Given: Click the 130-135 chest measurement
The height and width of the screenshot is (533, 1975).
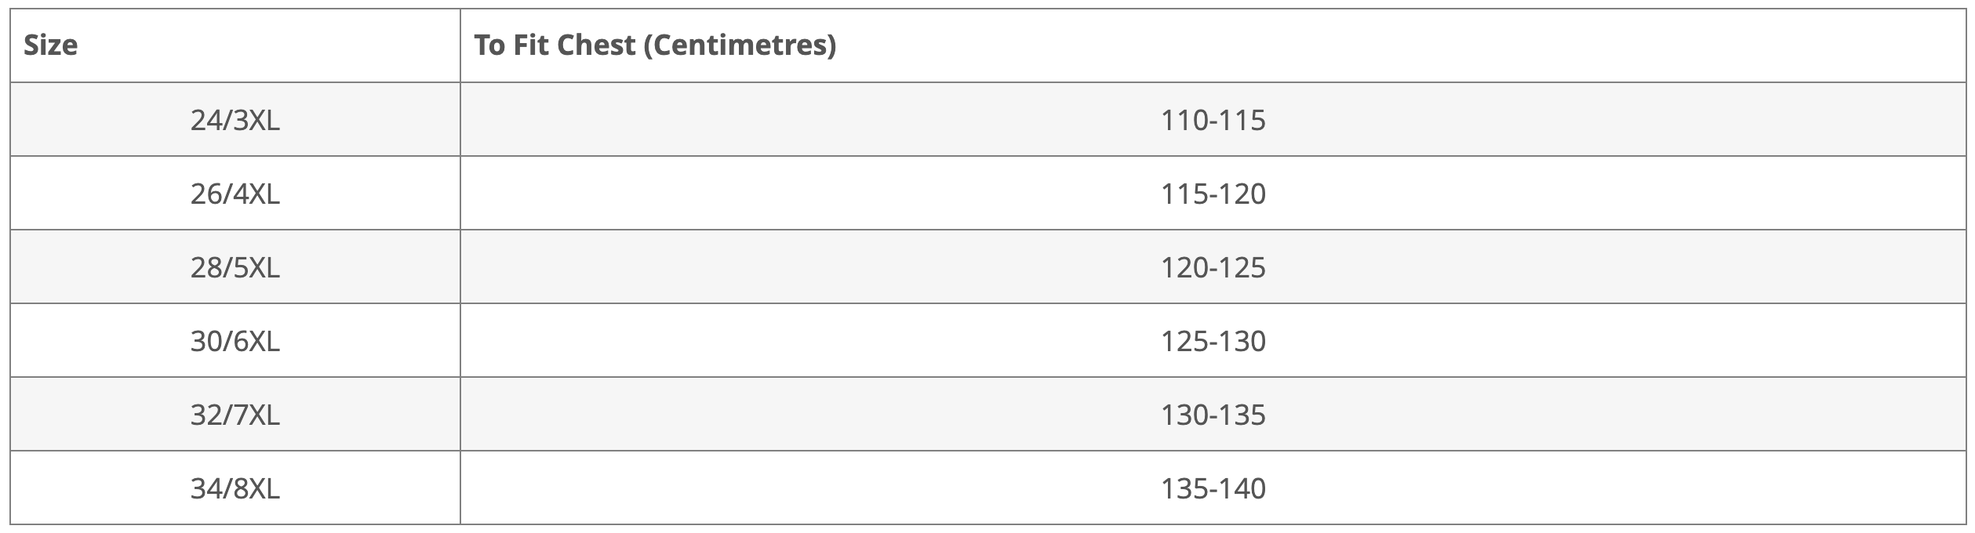Looking at the screenshot, I should (1213, 415).
